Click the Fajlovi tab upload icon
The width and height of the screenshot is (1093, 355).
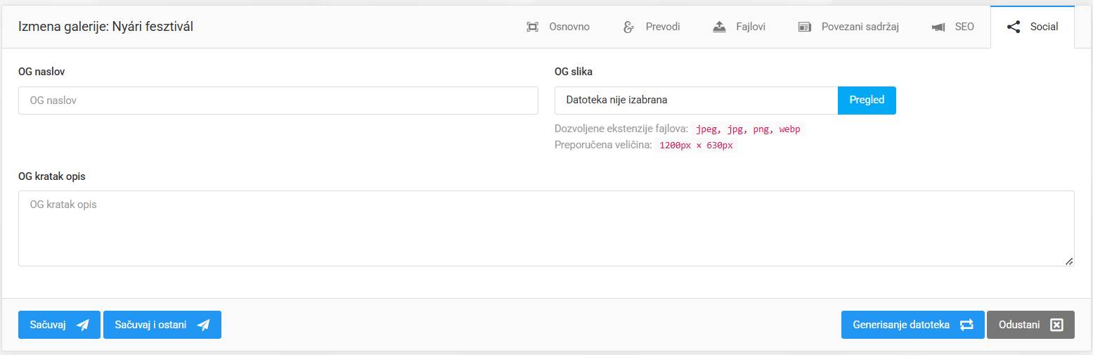tap(719, 27)
